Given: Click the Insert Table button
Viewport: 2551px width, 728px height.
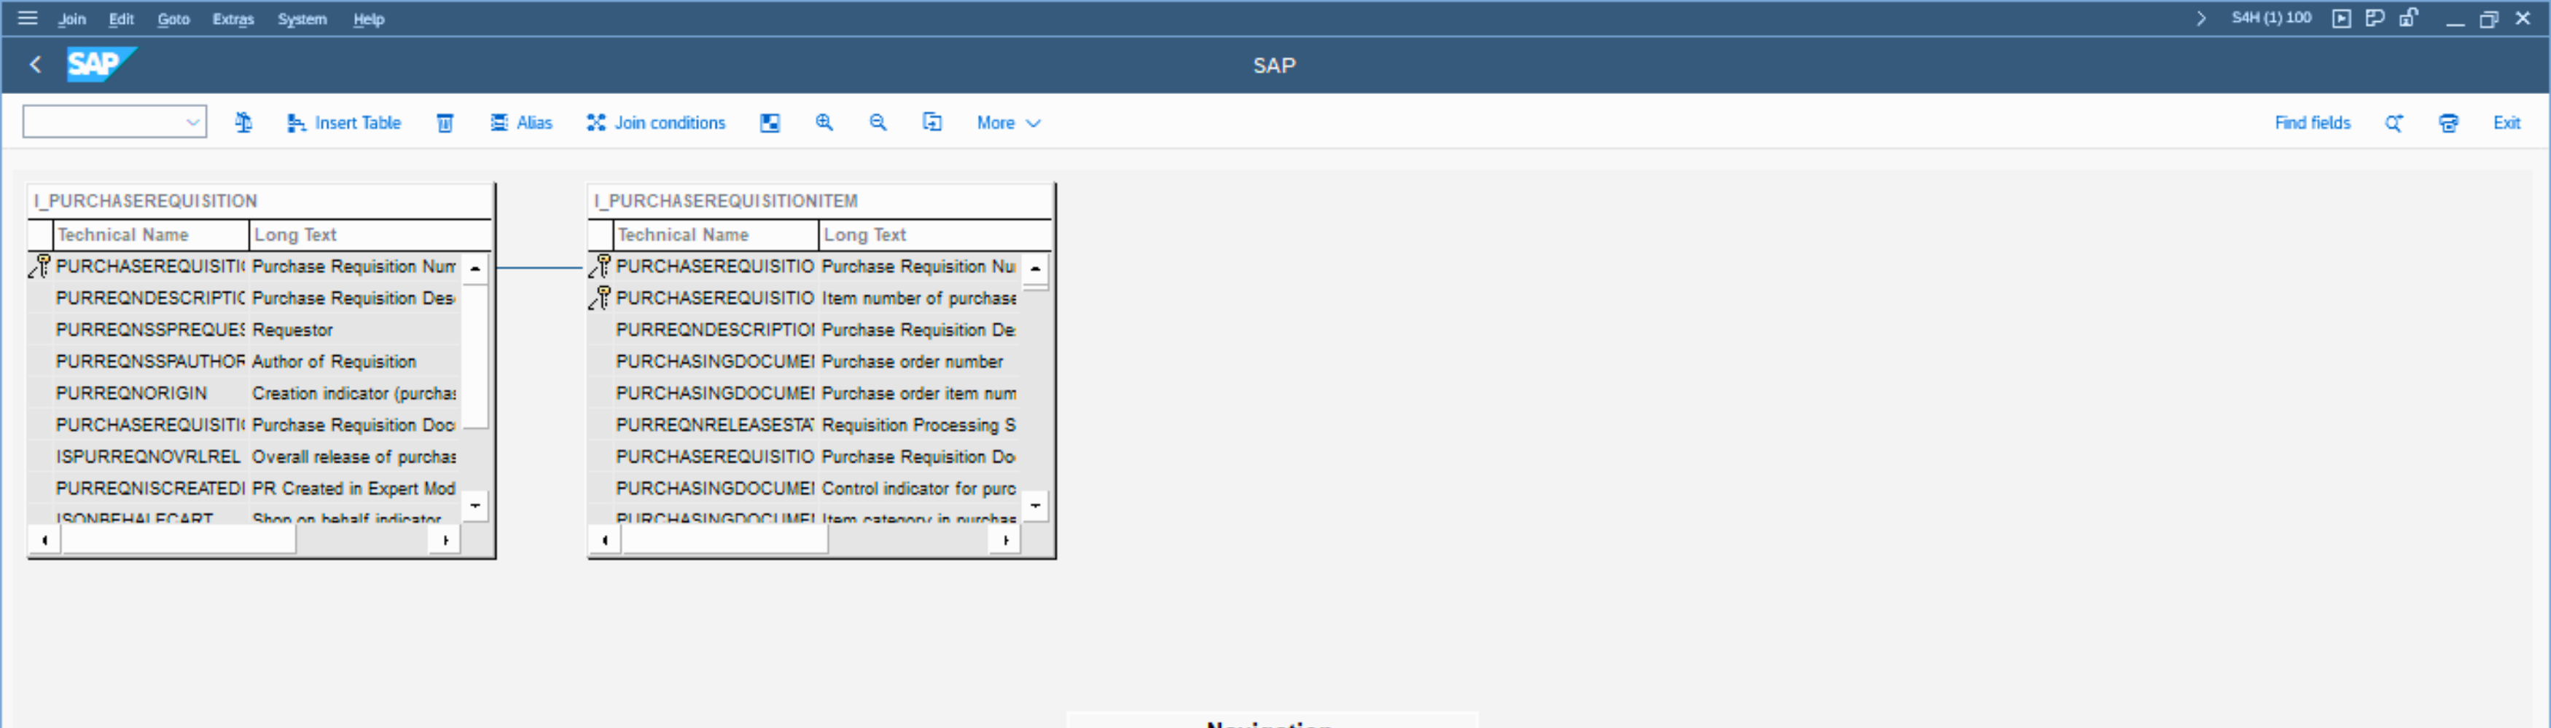Looking at the screenshot, I should (x=343, y=122).
